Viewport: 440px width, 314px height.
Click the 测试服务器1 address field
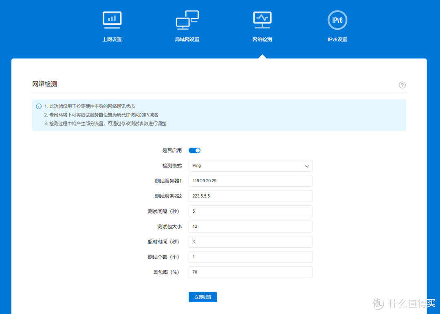click(250, 181)
